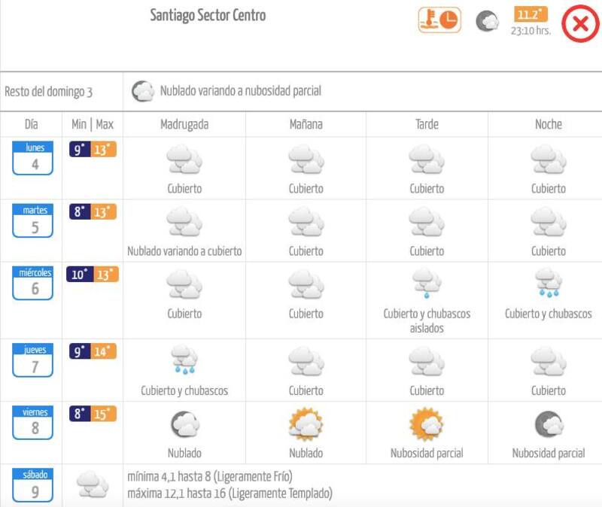Open the miércoles 6 day tile

click(x=33, y=282)
